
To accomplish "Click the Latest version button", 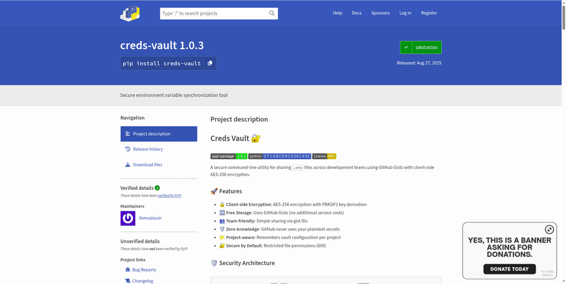I will [420, 47].
